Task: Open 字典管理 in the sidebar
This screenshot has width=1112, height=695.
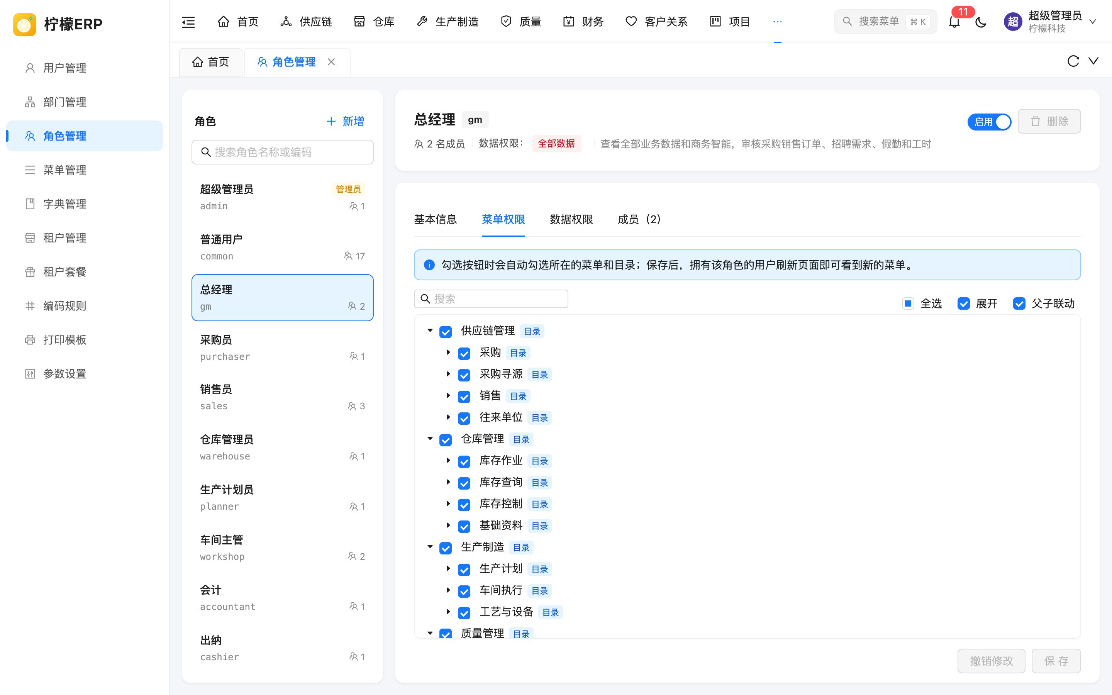Action: [85, 204]
